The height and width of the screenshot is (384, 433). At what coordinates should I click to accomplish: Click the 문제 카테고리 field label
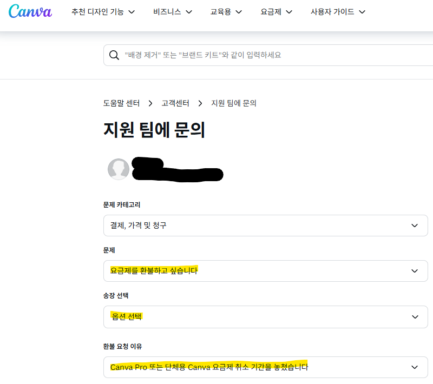[122, 204]
